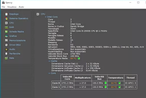Image resolution: width=146 pixels, height=98 pixels.
Task: Show the RAM section
Action: point(12,27)
